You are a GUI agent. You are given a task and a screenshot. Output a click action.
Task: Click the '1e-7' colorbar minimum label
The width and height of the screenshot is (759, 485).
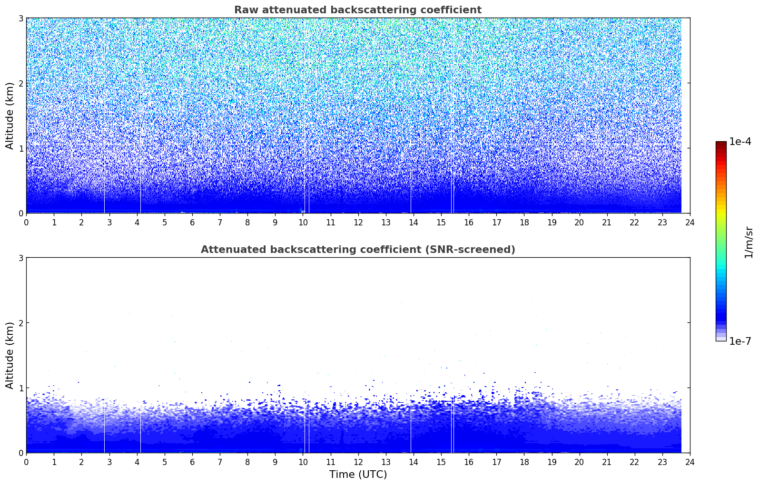click(x=739, y=341)
